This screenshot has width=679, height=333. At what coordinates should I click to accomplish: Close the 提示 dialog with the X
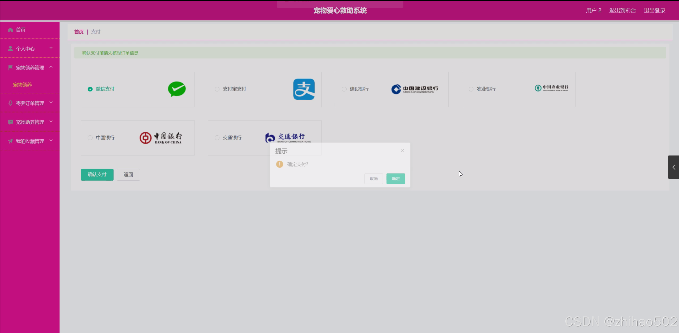point(402,151)
